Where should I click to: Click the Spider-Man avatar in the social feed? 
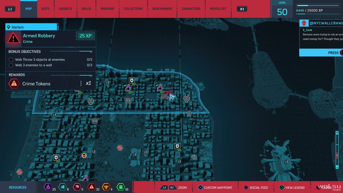click(304, 23)
